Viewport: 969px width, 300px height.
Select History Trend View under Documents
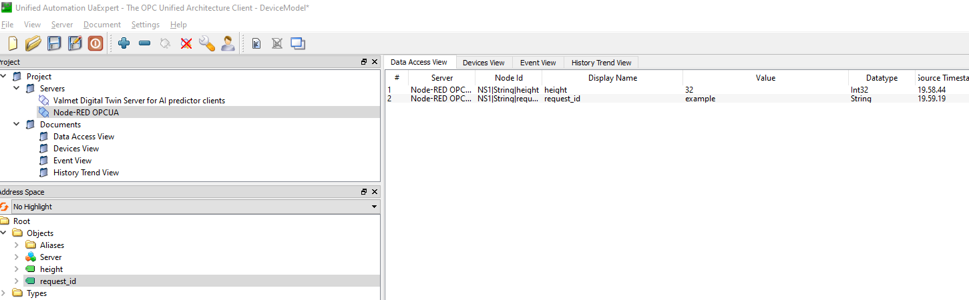tap(86, 173)
